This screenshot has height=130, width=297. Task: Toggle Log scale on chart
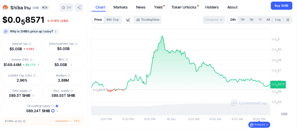278,20
